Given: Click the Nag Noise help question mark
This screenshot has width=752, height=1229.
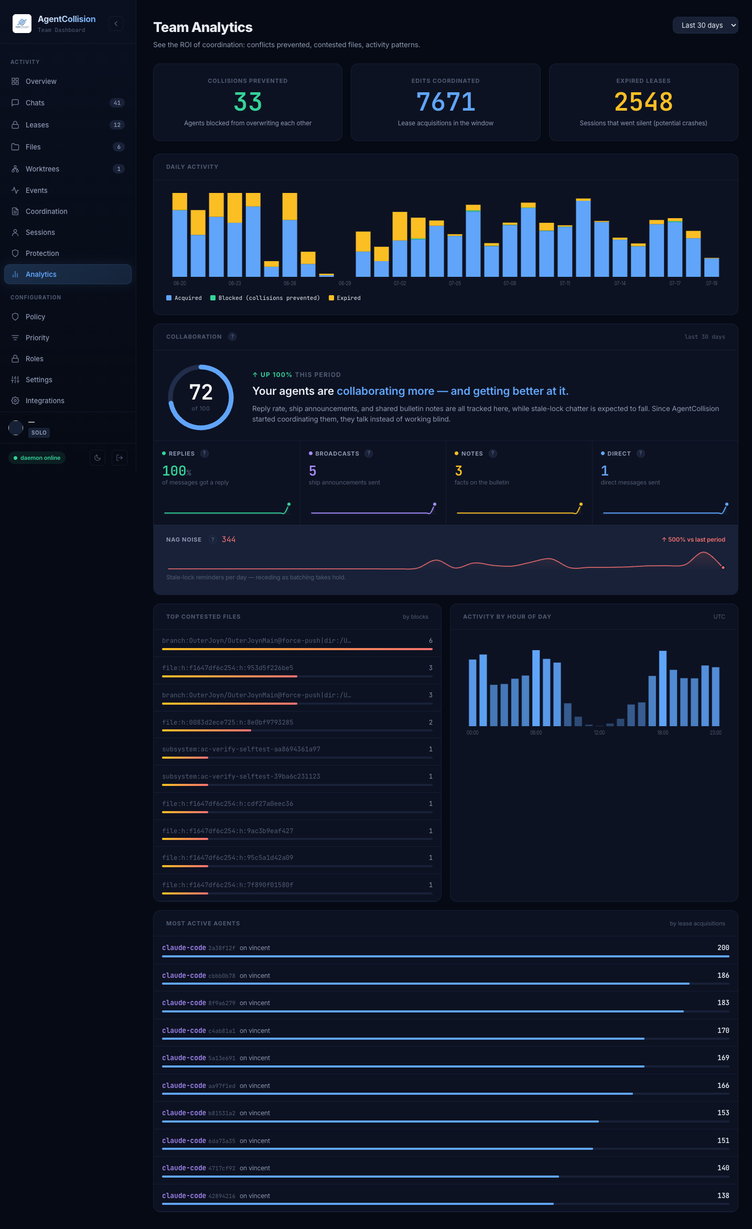Looking at the screenshot, I should click(x=212, y=540).
